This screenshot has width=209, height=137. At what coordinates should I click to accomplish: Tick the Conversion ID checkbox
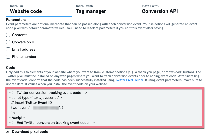8,42
